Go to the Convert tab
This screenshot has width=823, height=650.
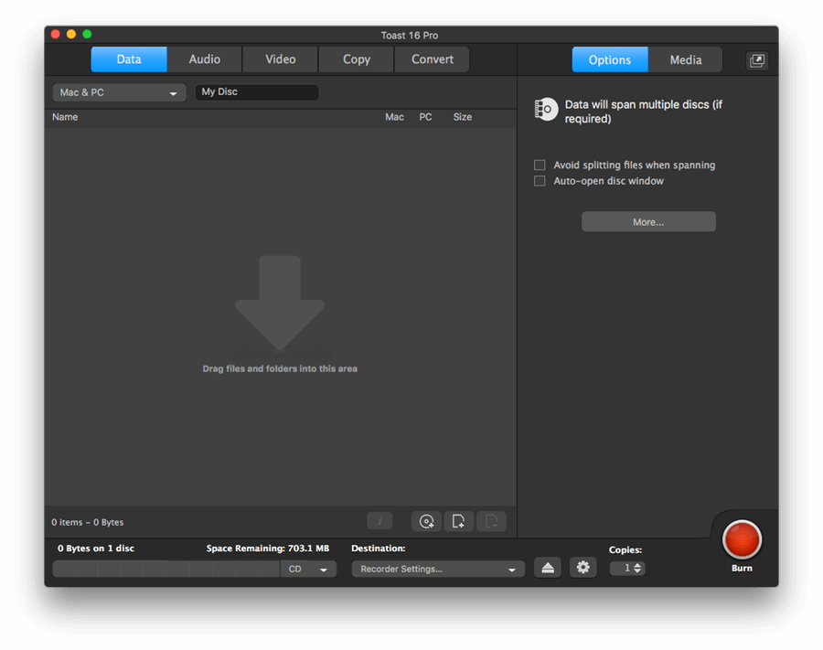[432, 59]
